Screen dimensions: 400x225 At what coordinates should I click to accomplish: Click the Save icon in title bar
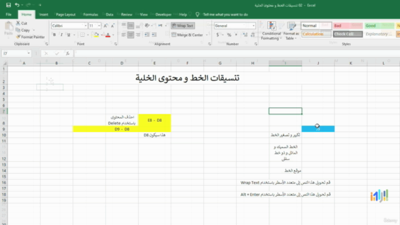pos(8,5)
